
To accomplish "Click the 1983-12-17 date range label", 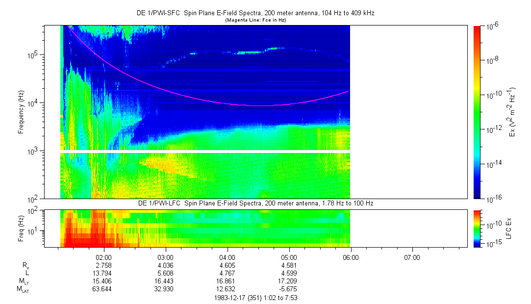I will (255, 298).
